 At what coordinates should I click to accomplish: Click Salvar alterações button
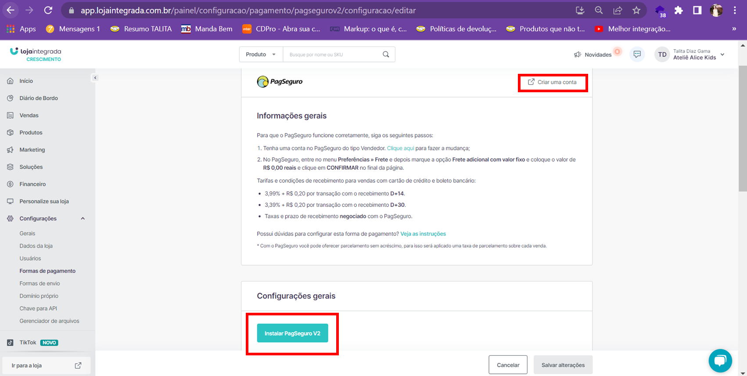pyautogui.click(x=563, y=365)
